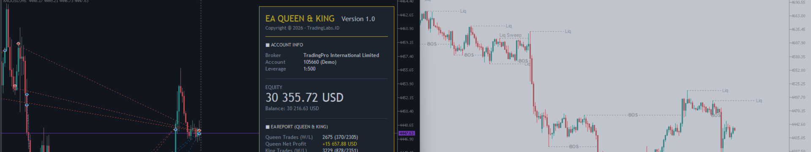This screenshot has height=152, width=811.
Task: Select the leverage value 1:500
Action: click(309, 69)
